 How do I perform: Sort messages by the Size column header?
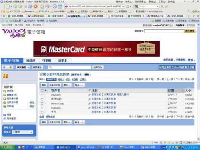point(188,90)
